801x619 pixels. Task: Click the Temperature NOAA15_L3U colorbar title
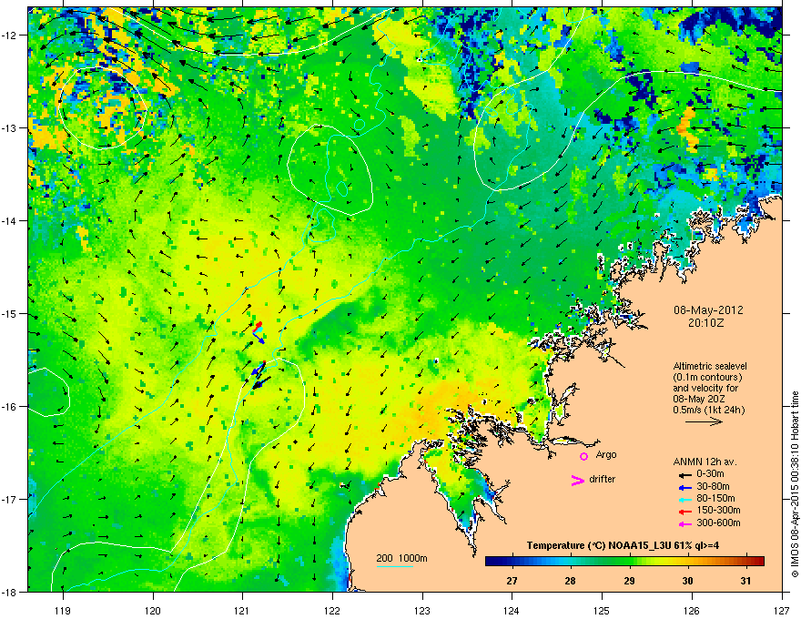(623, 545)
